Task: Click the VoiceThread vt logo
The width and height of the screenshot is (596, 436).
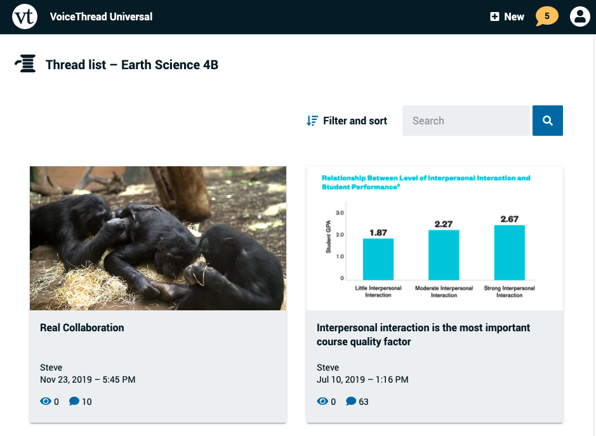Action: pos(25,17)
